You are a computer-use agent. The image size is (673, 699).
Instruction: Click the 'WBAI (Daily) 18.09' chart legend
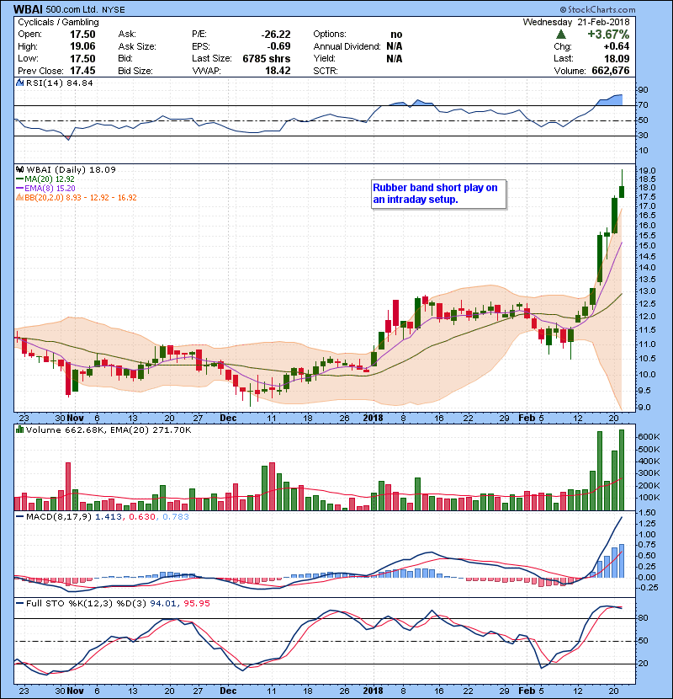tap(72, 169)
